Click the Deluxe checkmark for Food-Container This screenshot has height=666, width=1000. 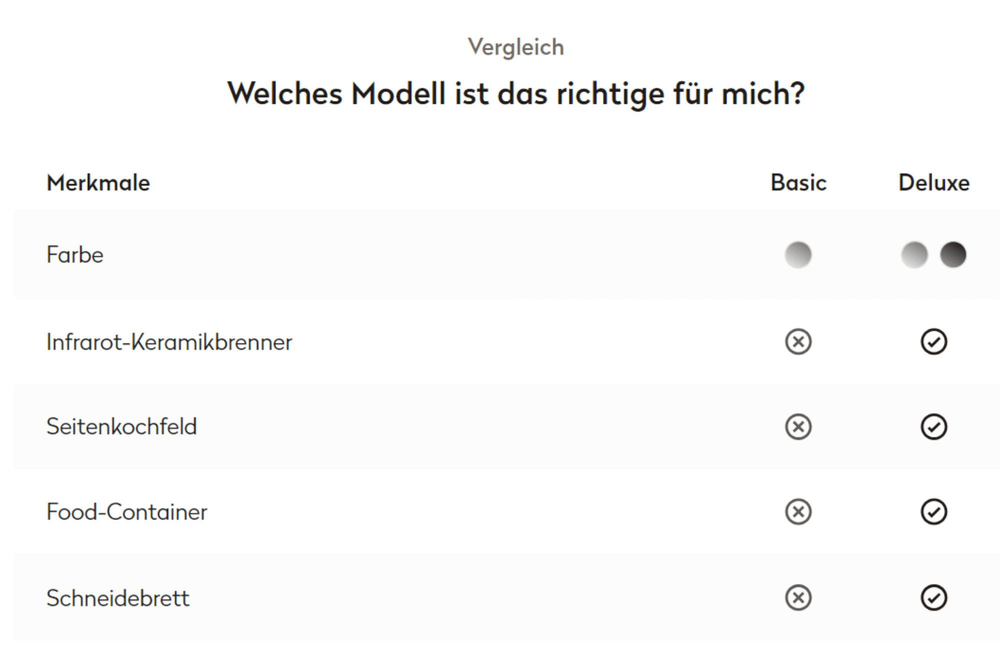[933, 512]
